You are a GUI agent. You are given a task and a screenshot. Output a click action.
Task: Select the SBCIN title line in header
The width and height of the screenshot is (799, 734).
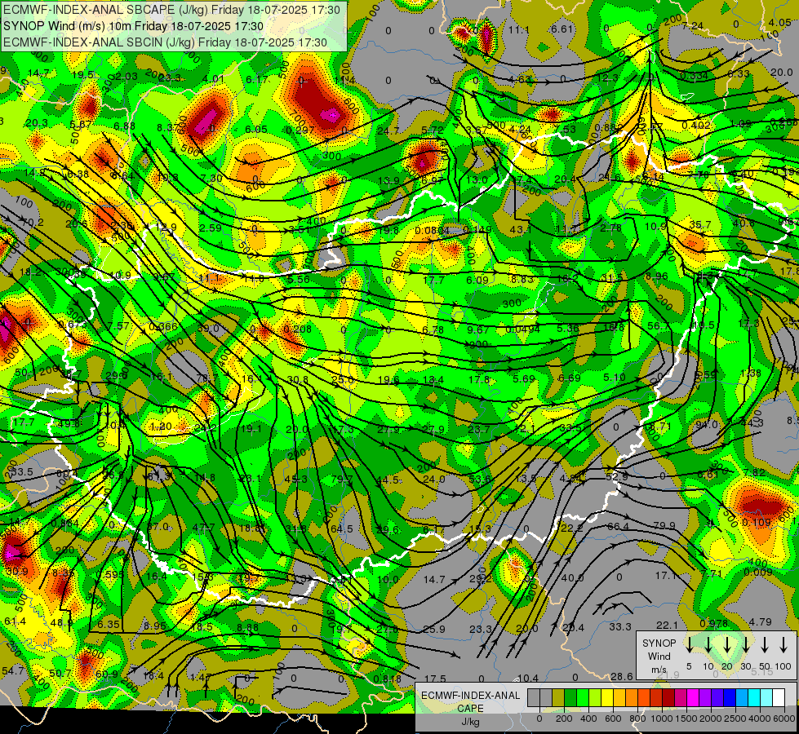click(165, 42)
